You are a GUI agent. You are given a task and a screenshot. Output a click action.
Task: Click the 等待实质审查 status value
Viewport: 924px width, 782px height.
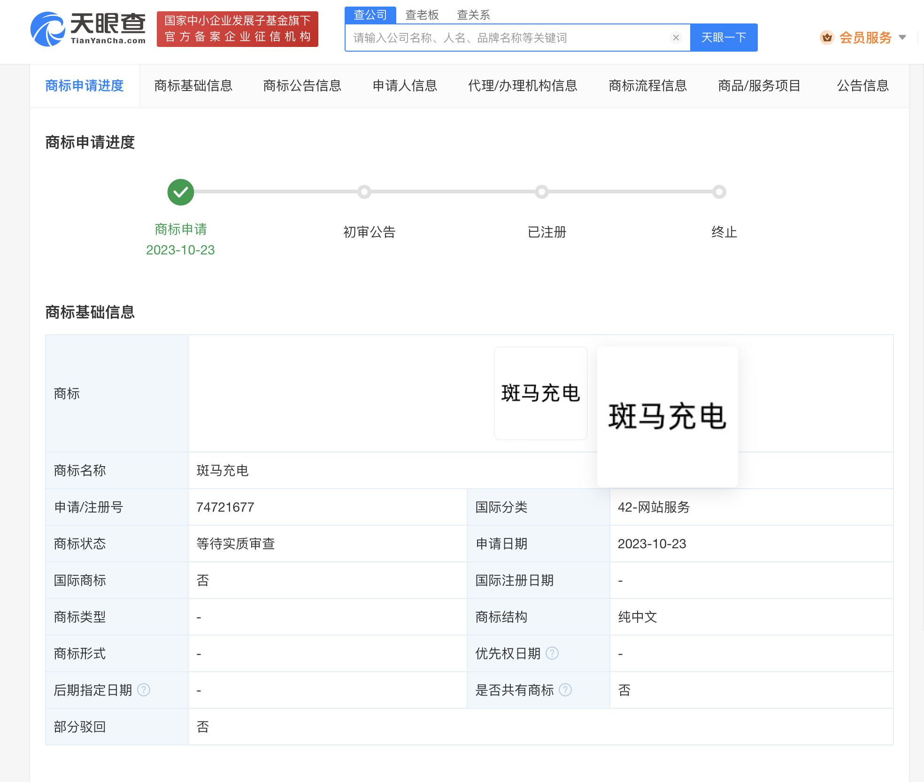tap(236, 544)
